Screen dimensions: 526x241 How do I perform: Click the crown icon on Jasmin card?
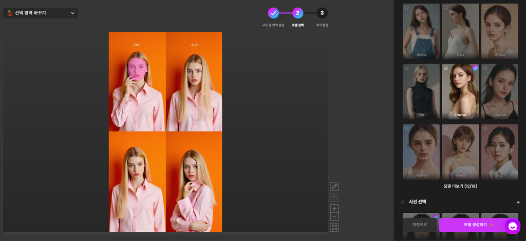tap(407, 128)
